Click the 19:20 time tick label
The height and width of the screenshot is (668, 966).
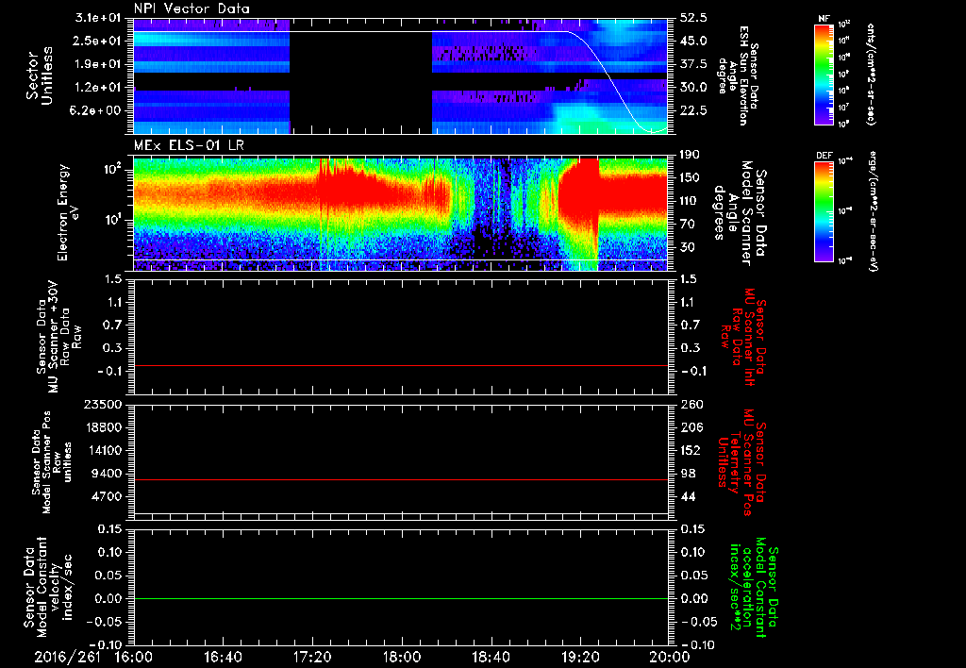[580, 657]
